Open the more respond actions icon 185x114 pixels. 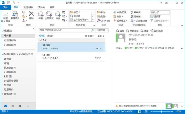(64, 21)
